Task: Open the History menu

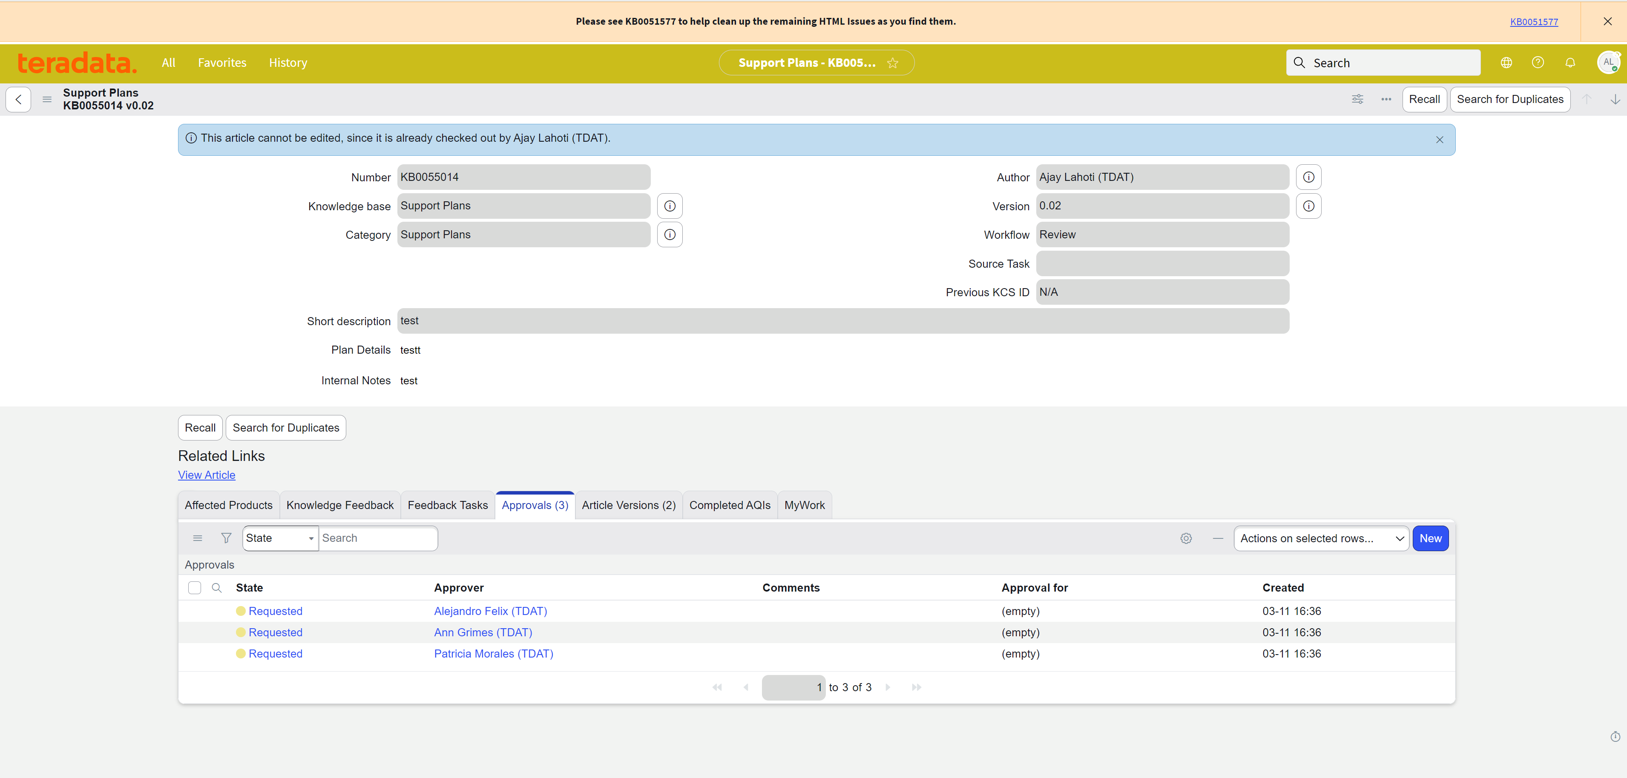Action: tap(288, 63)
